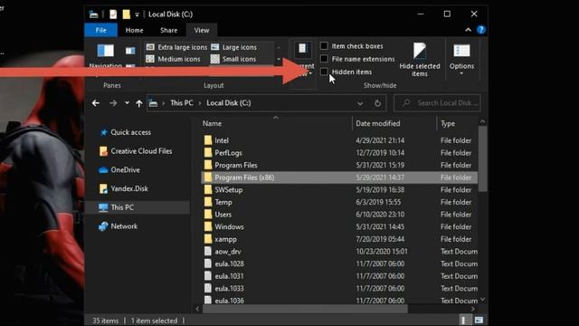Click the New folder icon in title bar

pos(127,14)
